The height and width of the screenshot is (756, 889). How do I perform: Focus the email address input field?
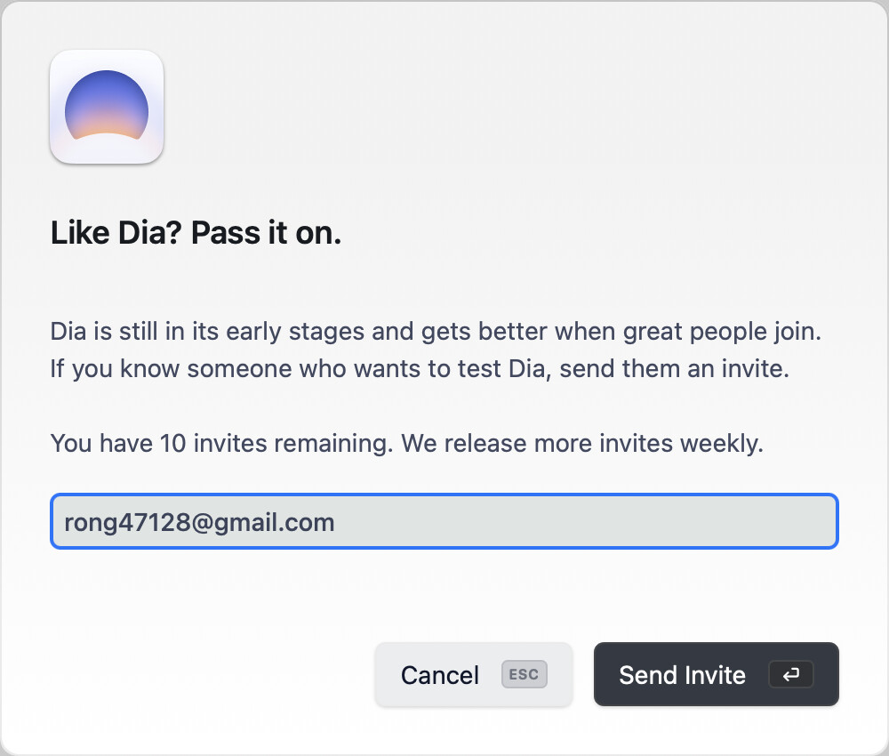444,521
